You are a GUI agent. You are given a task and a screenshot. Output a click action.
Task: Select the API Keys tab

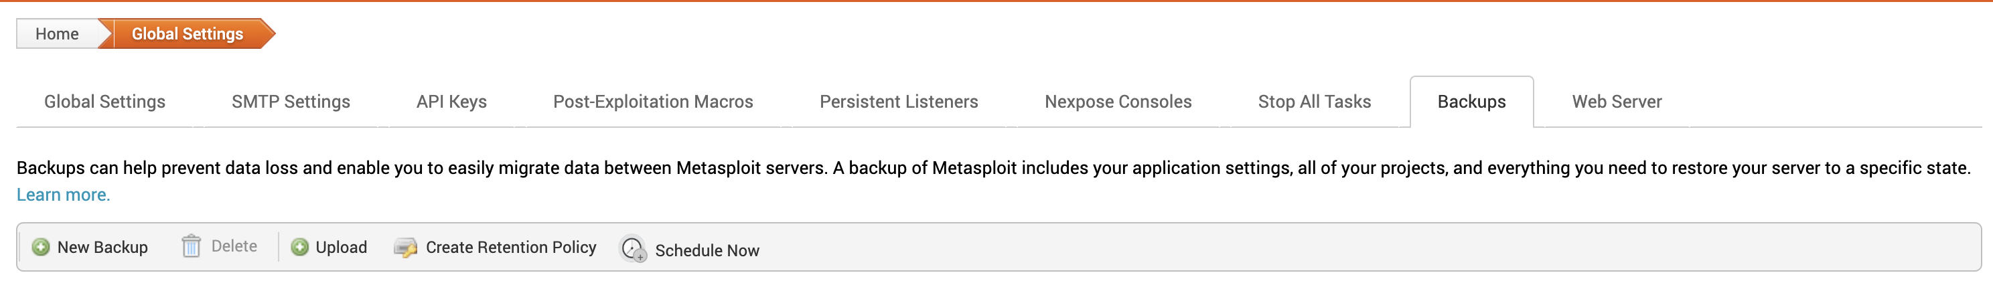pyautogui.click(x=452, y=102)
